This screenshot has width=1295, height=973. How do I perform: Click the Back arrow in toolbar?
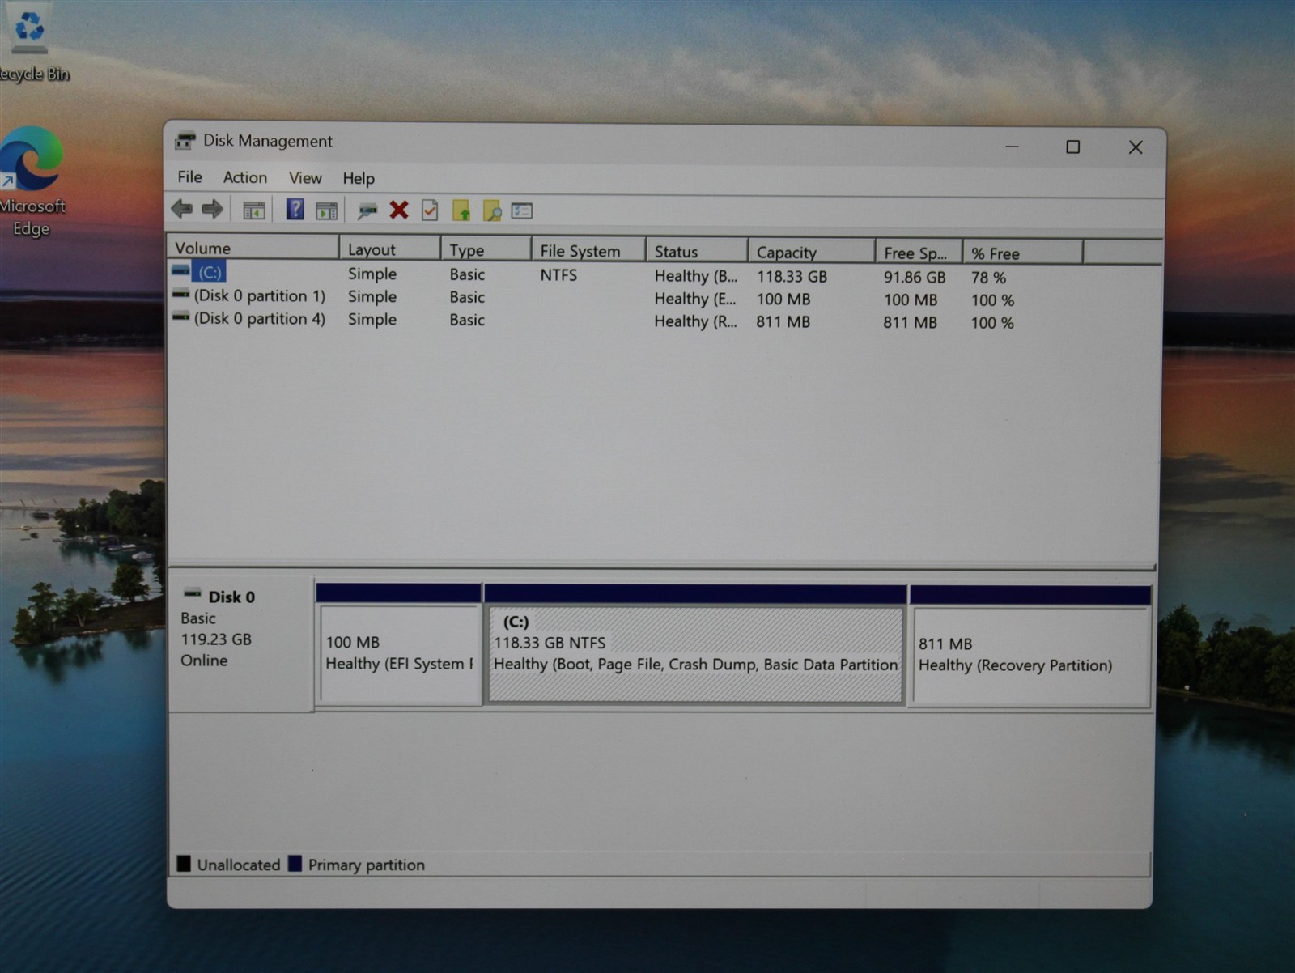tap(182, 209)
